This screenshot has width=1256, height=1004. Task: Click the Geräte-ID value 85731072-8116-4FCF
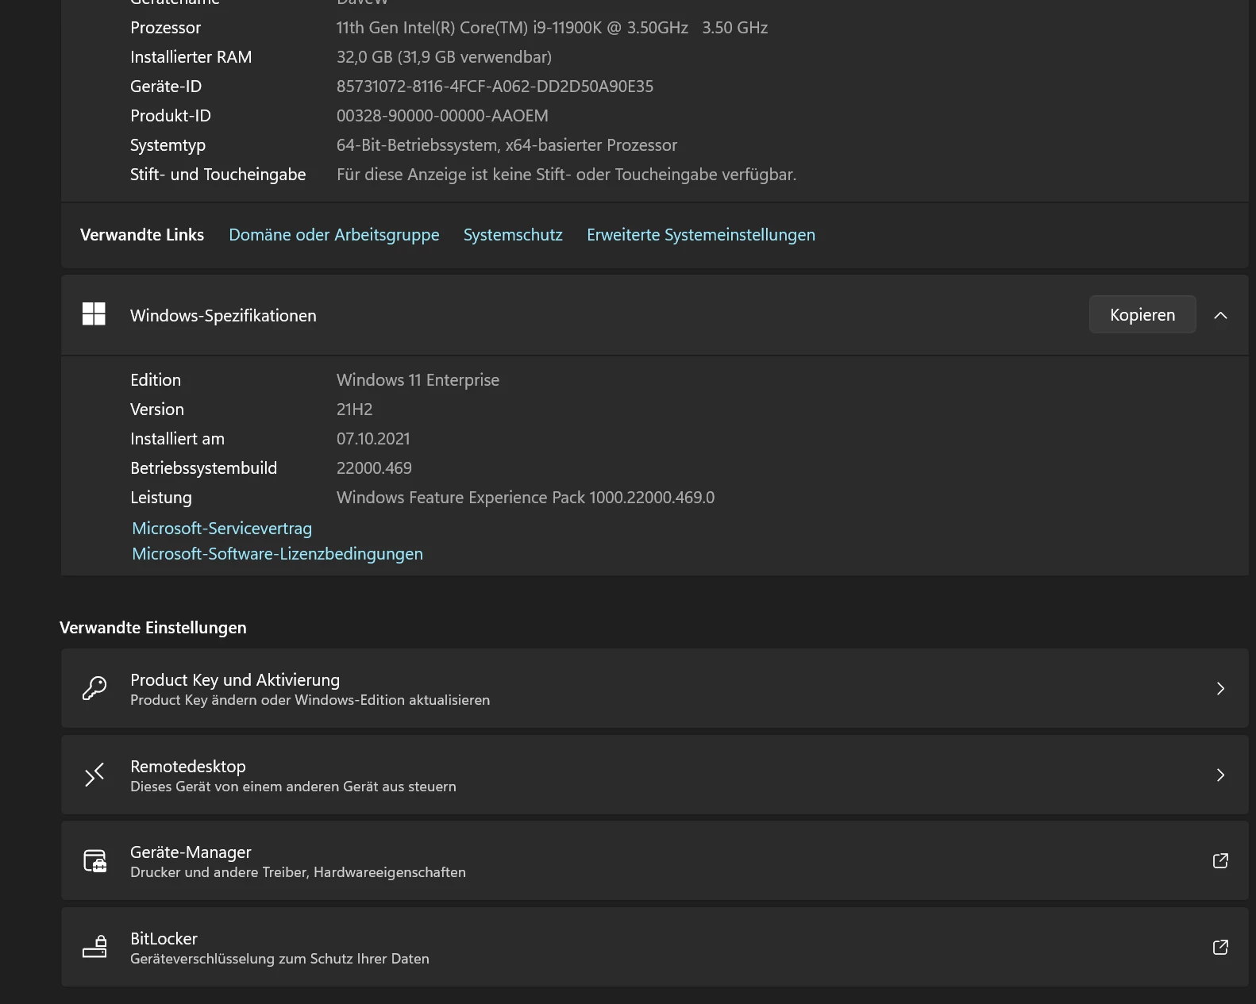click(495, 87)
